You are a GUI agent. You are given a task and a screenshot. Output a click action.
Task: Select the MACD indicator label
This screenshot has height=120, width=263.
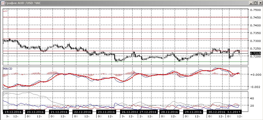pyautogui.click(x=8, y=68)
